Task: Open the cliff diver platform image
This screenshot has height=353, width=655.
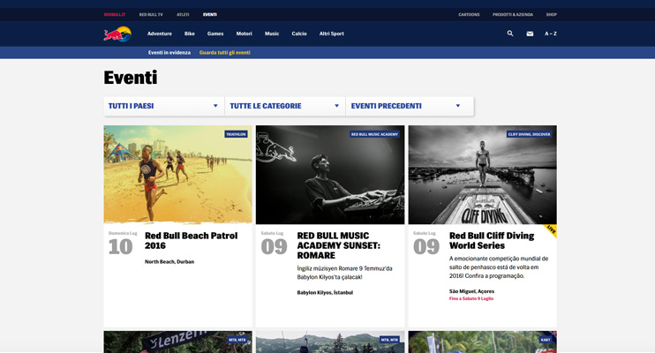Action: pos(483,175)
